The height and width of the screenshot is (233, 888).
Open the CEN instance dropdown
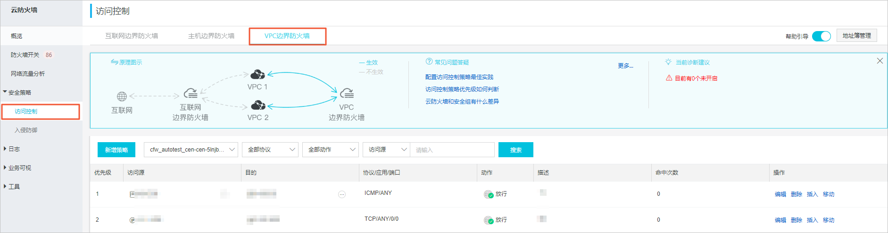[191, 150]
